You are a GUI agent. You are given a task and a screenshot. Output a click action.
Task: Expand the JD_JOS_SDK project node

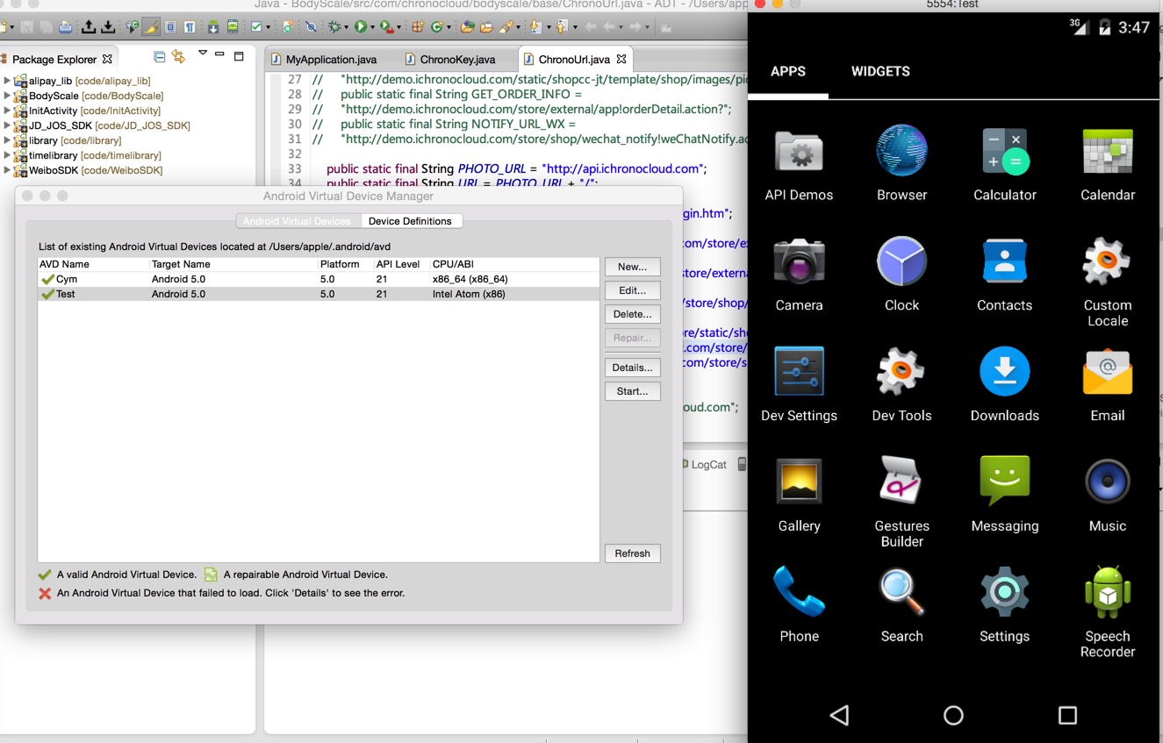[x=7, y=125]
